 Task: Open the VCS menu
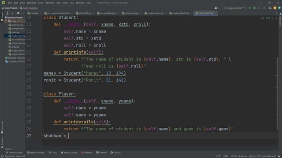point(72,3)
